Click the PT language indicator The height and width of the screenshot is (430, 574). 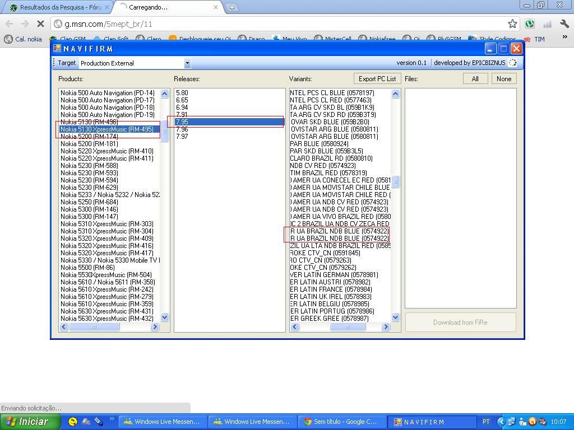coord(486,422)
